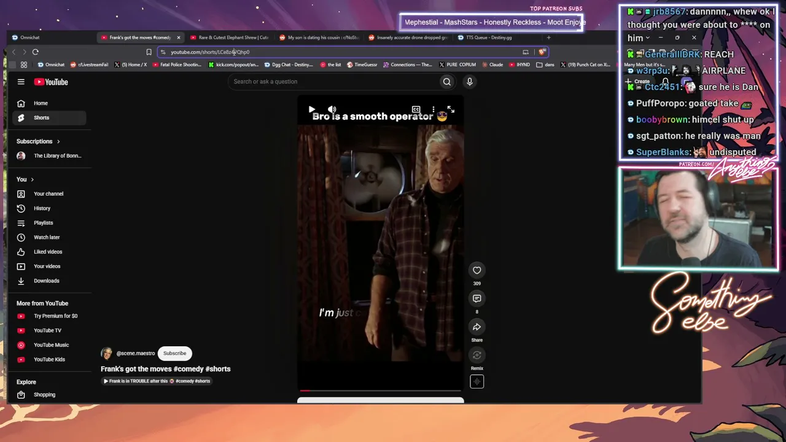Open watch History

pos(49,209)
